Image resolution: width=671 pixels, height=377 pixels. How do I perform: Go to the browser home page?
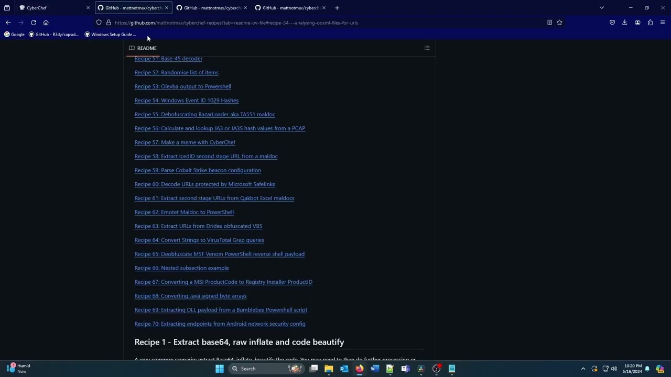point(46,23)
